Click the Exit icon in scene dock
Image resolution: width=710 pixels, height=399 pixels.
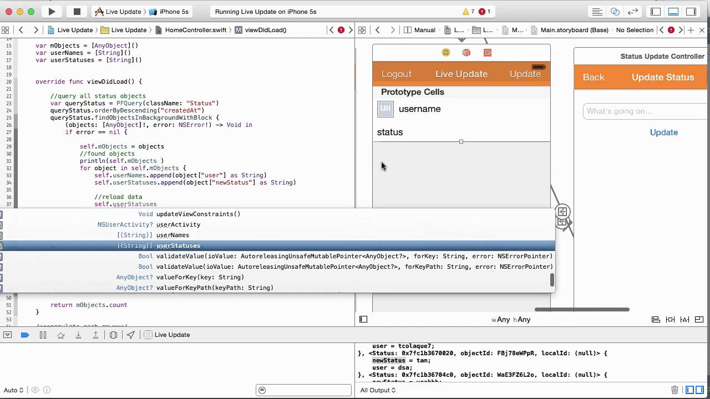click(x=488, y=53)
